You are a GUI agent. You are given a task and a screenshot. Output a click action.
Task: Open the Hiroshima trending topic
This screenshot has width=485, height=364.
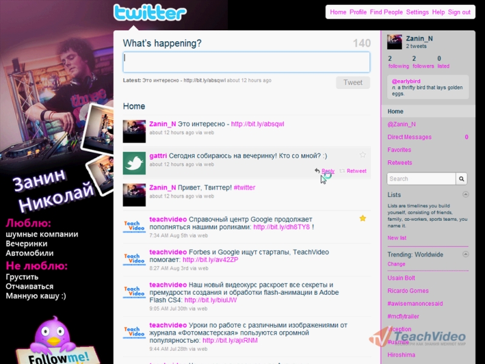(401, 355)
